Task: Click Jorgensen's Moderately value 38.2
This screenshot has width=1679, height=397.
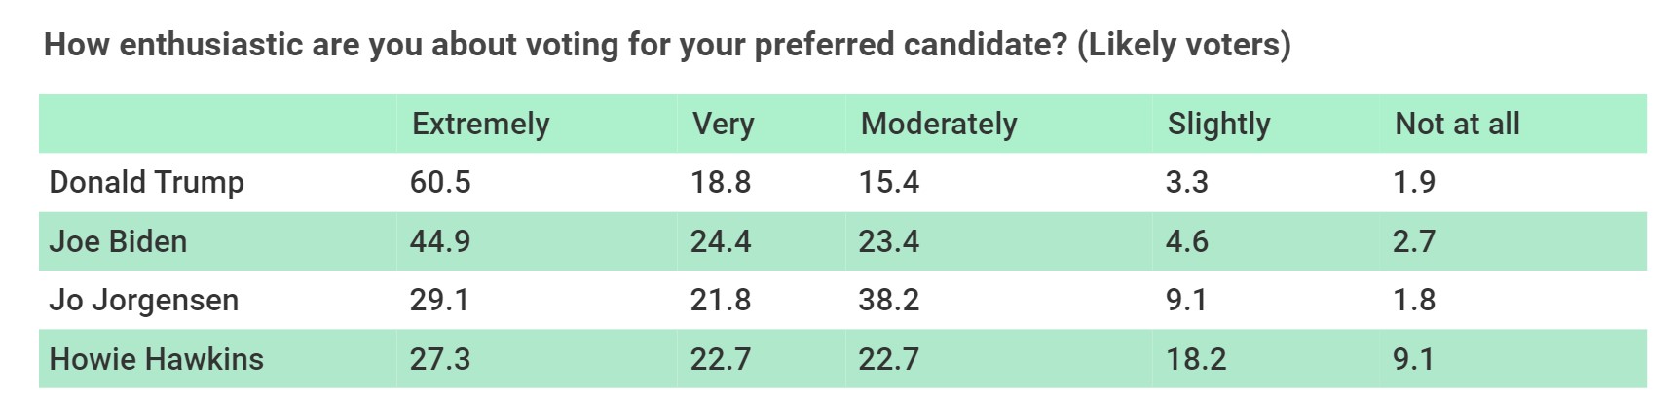Action: click(x=888, y=300)
